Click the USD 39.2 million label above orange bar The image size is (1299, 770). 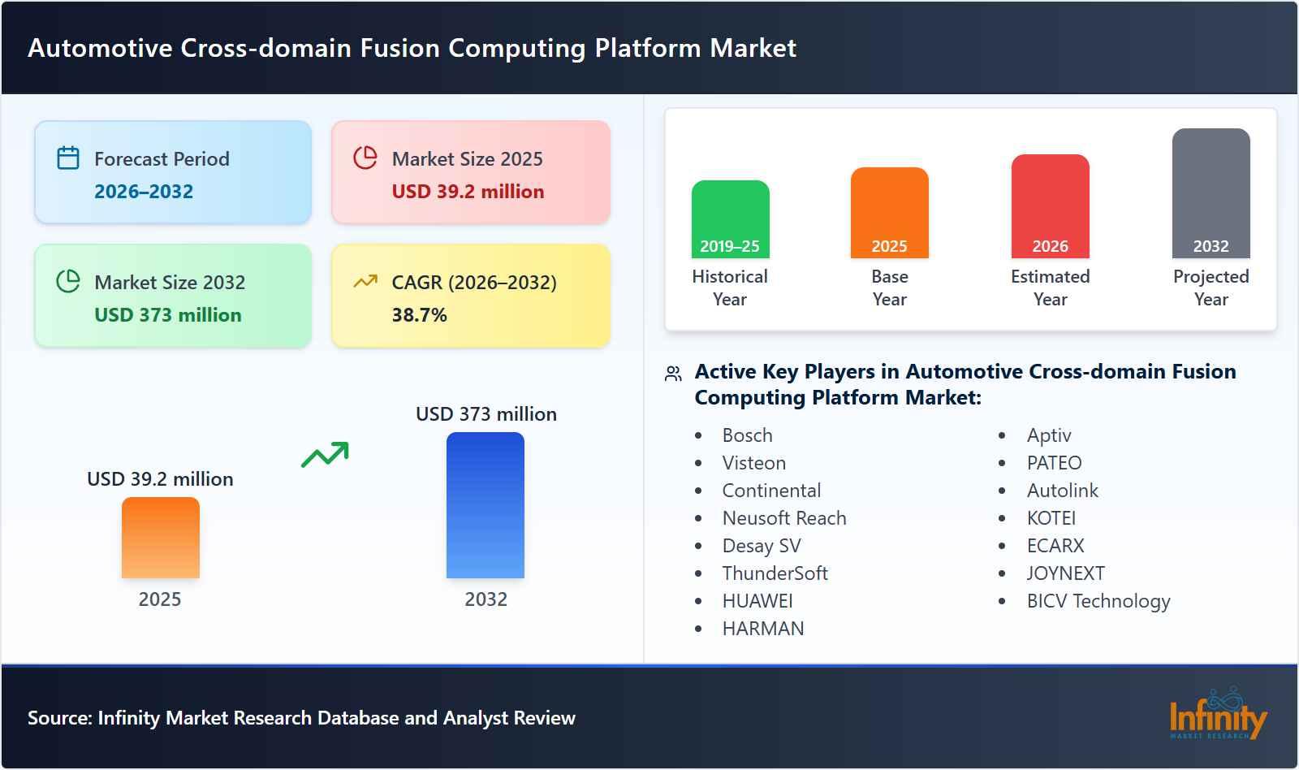click(160, 479)
